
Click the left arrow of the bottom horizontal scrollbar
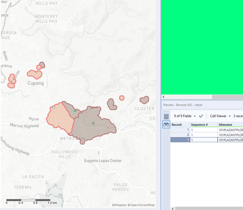pyautogui.click(x=173, y=208)
